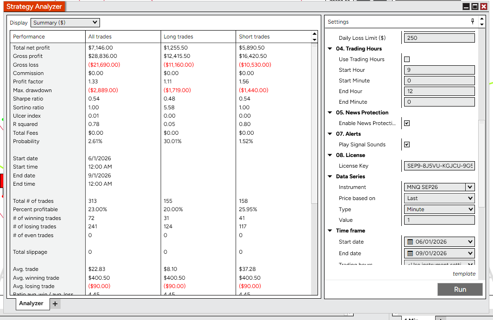Open the Price based on dropdown
This screenshot has height=320, width=493.
439,198
